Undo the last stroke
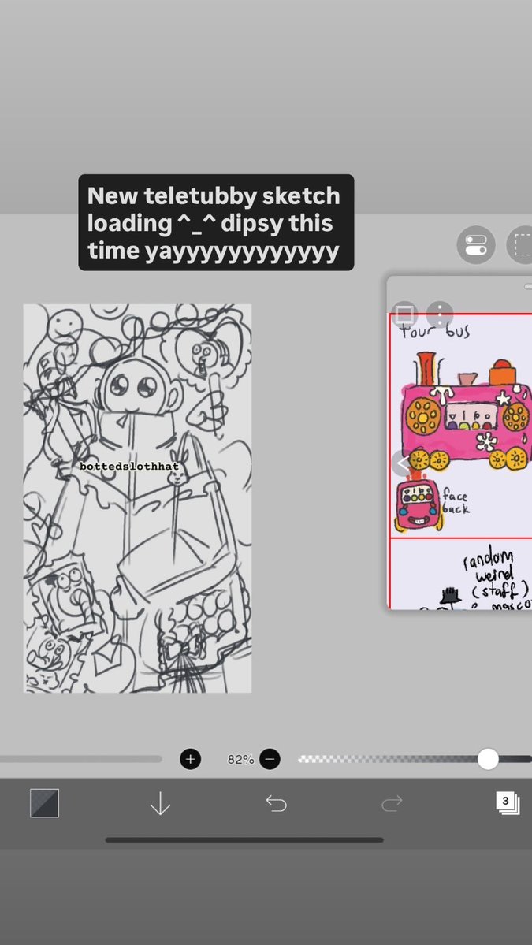The image size is (532, 945). click(276, 803)
